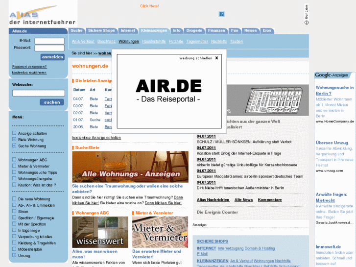Switch to the Internet tab

click(x=128, y=31)
